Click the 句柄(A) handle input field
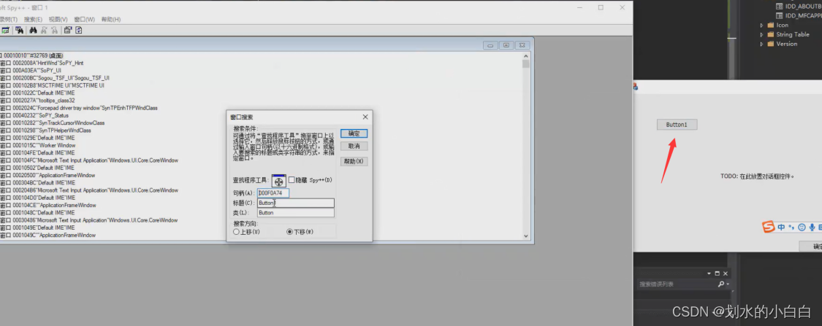822x326 pixels. 273,193
